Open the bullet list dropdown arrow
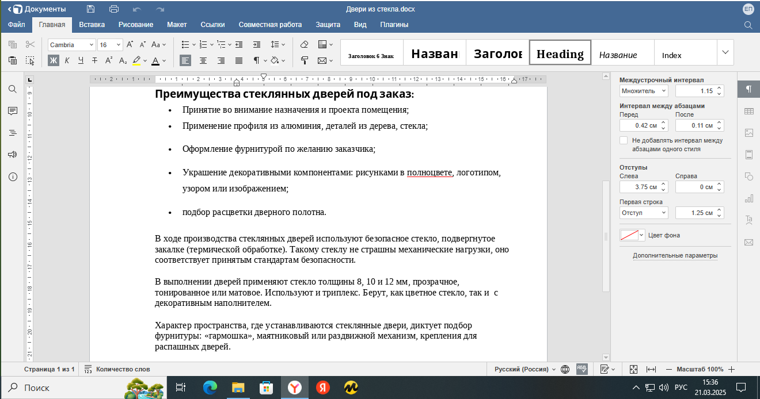760x399 pixels. point(195,45)
